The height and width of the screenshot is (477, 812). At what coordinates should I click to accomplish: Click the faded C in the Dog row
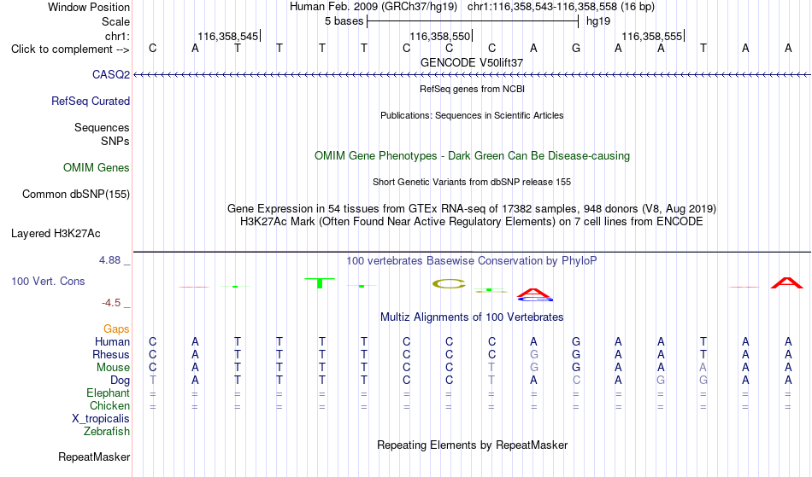point(576,381)
